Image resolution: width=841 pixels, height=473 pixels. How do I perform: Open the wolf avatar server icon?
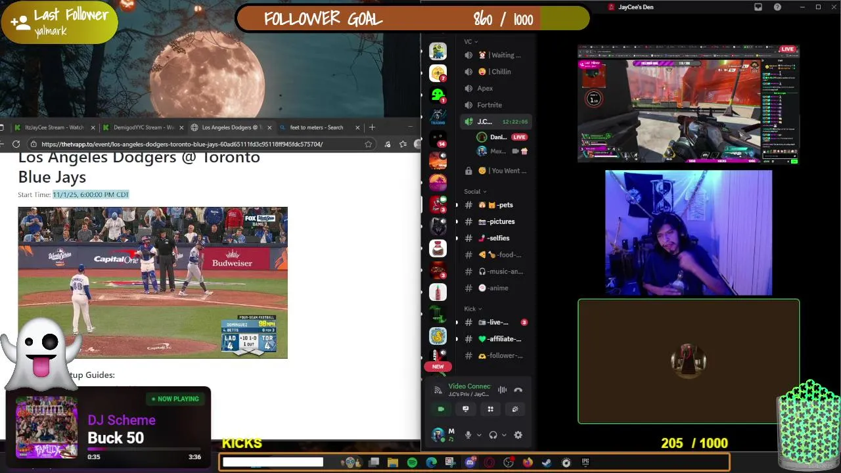click(438, 226)
